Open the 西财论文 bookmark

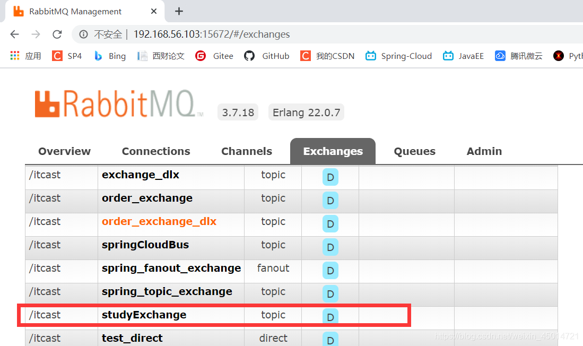click(x=161, y=56)
